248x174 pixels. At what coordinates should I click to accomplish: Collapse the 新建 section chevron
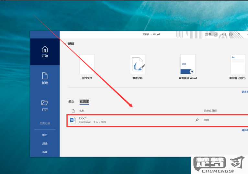(64, 44)
